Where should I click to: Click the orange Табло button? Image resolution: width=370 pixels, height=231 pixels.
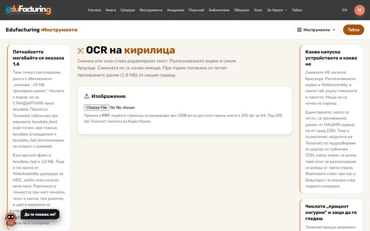tap(353, 30)
